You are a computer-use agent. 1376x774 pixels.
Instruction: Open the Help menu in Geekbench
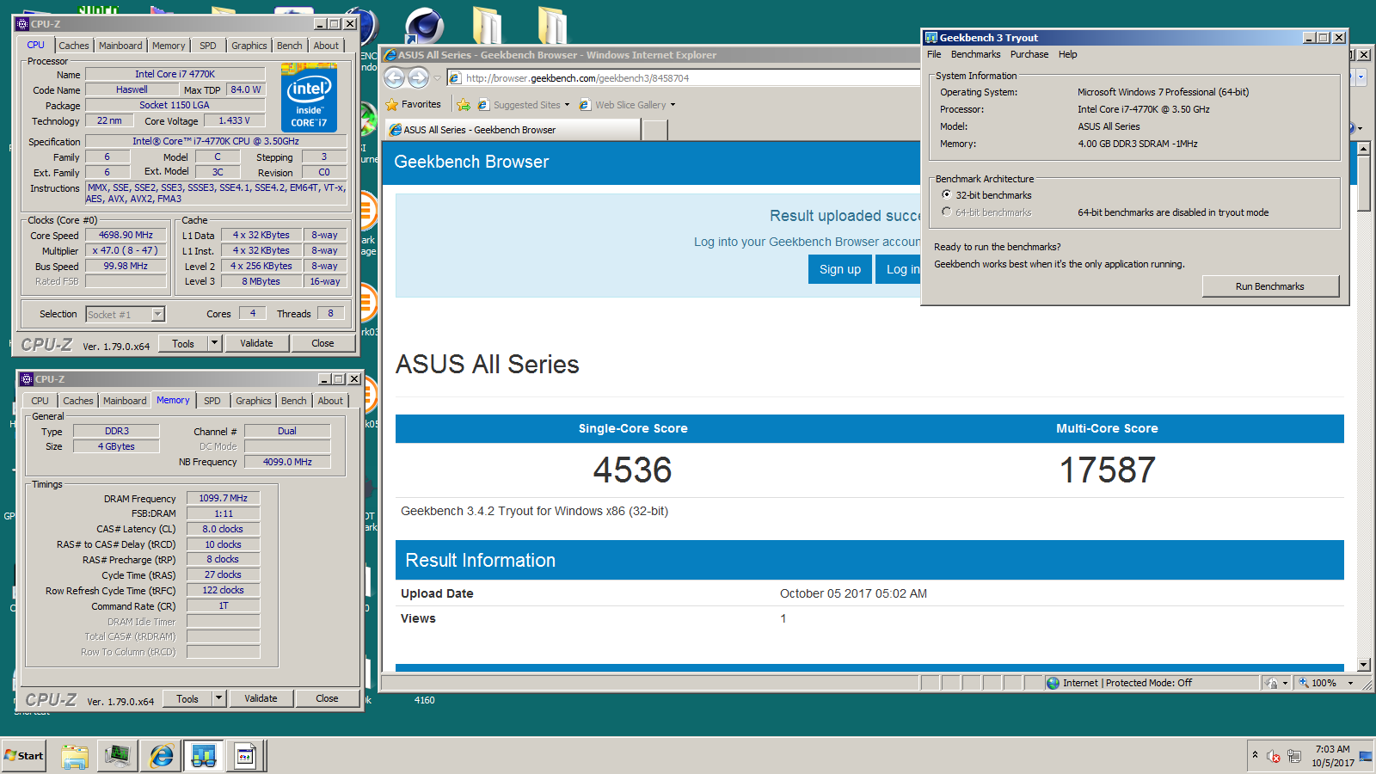[1067, 54]
